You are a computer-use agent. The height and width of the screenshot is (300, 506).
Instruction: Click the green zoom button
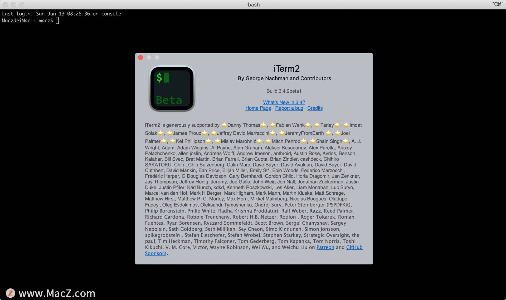coord(156,57)
